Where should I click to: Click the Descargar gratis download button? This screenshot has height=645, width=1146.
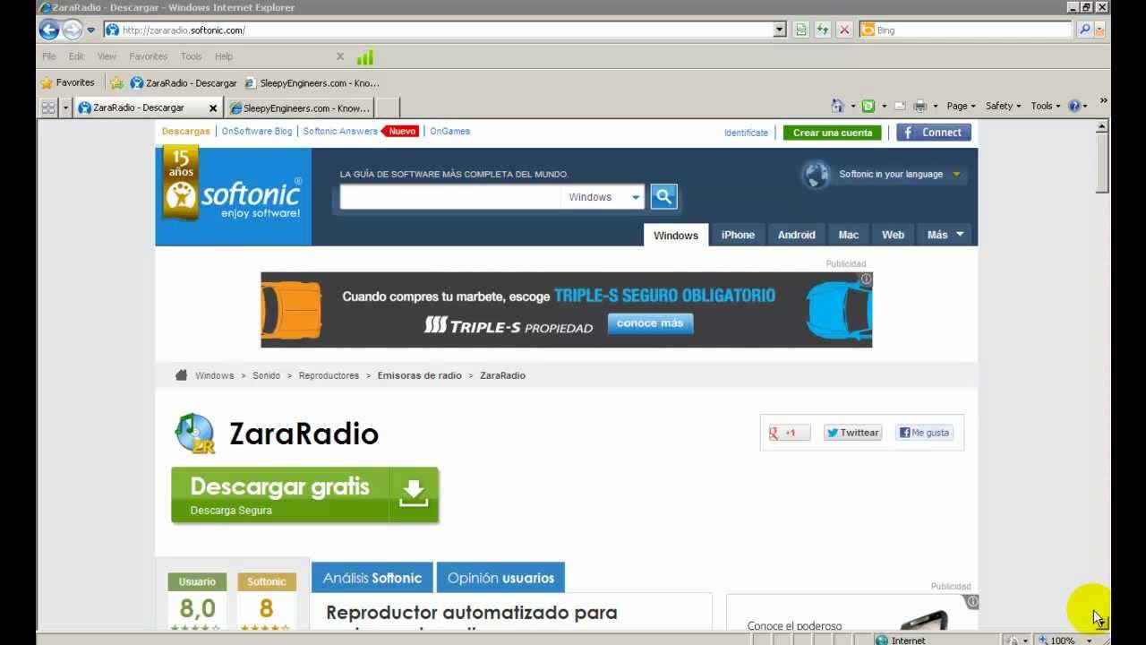click(x=304, y=494)
